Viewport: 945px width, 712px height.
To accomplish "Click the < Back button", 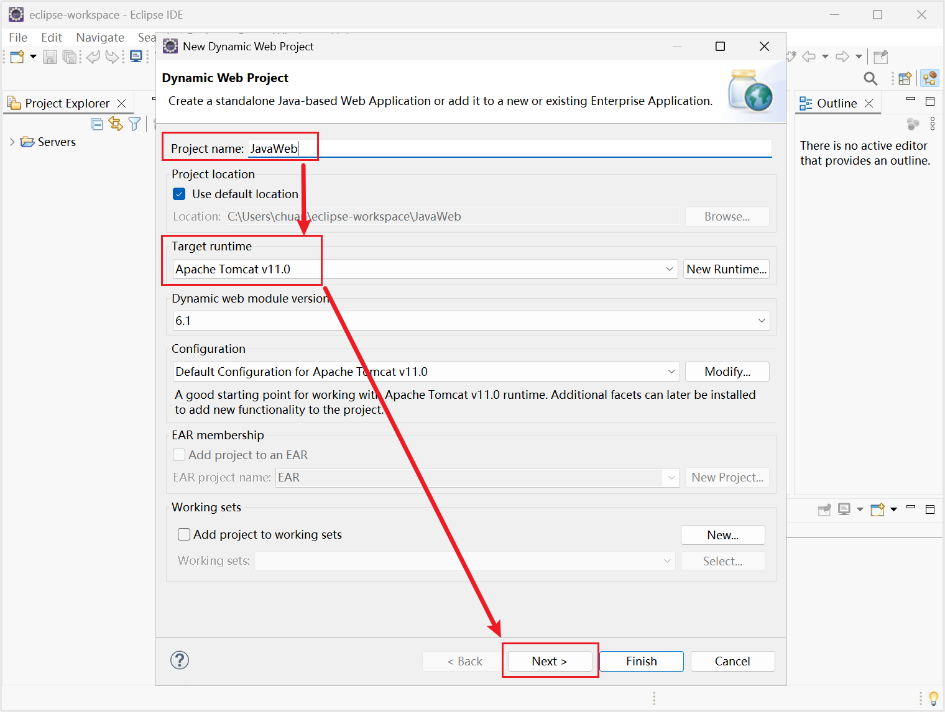I will [x=464, y=661].
